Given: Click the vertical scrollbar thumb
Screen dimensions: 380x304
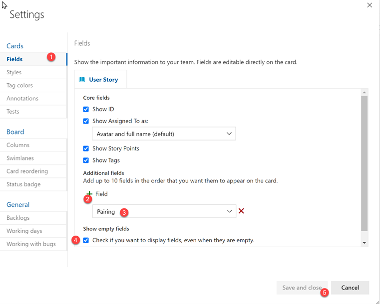Looking at the screenshot, I should (x=364, y=163).
